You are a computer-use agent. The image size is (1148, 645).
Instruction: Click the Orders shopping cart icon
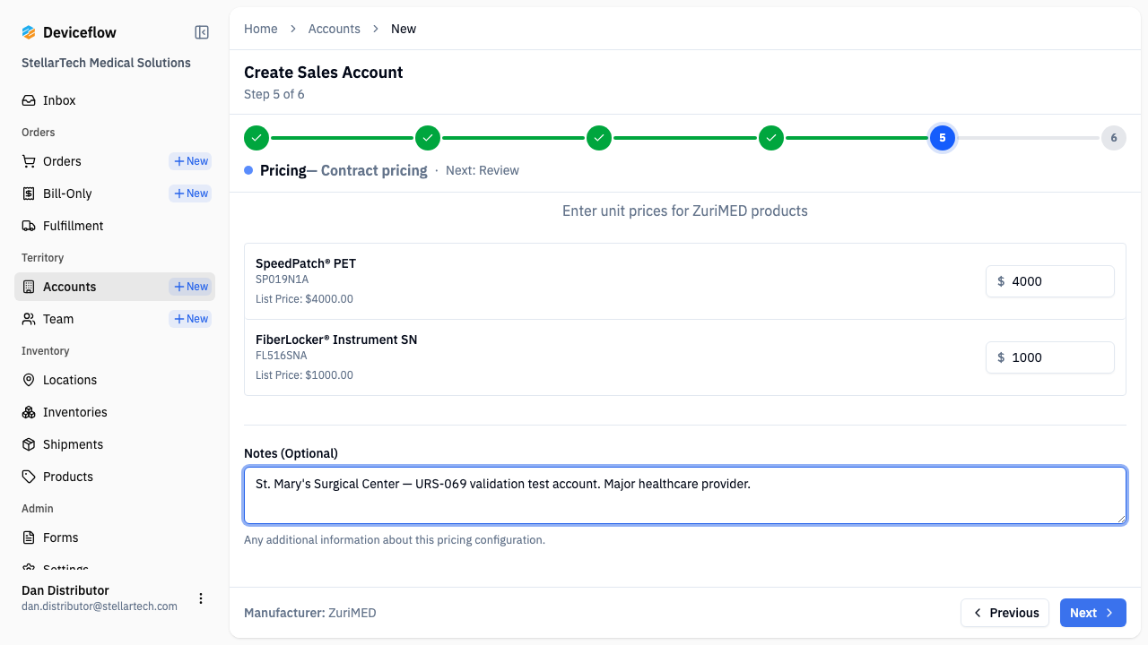29,161
